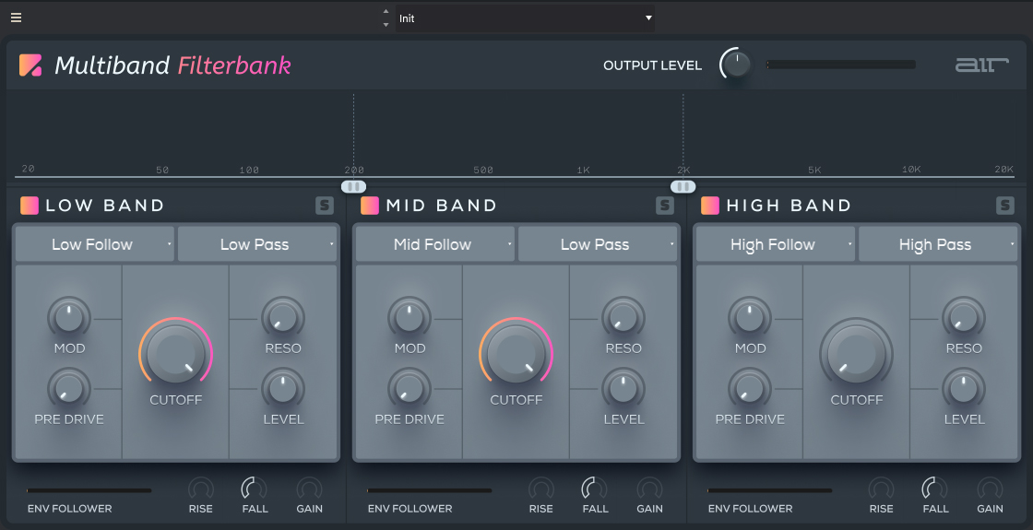The height and width of the screenshot is (530, 1033).
Task: Click the High Band Pre Drive knob
Action: (750, 389)
